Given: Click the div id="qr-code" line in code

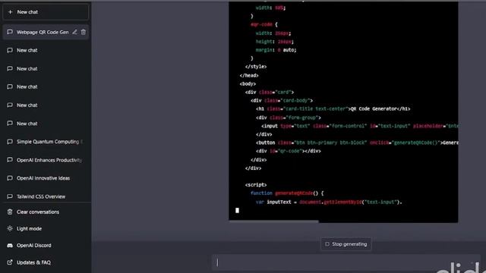Looking at the screenshot, I should (x=289, y=151).
